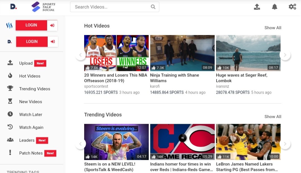301x173 pixels.
Task: Click the DTube logo in header
Action: point(13,7)
